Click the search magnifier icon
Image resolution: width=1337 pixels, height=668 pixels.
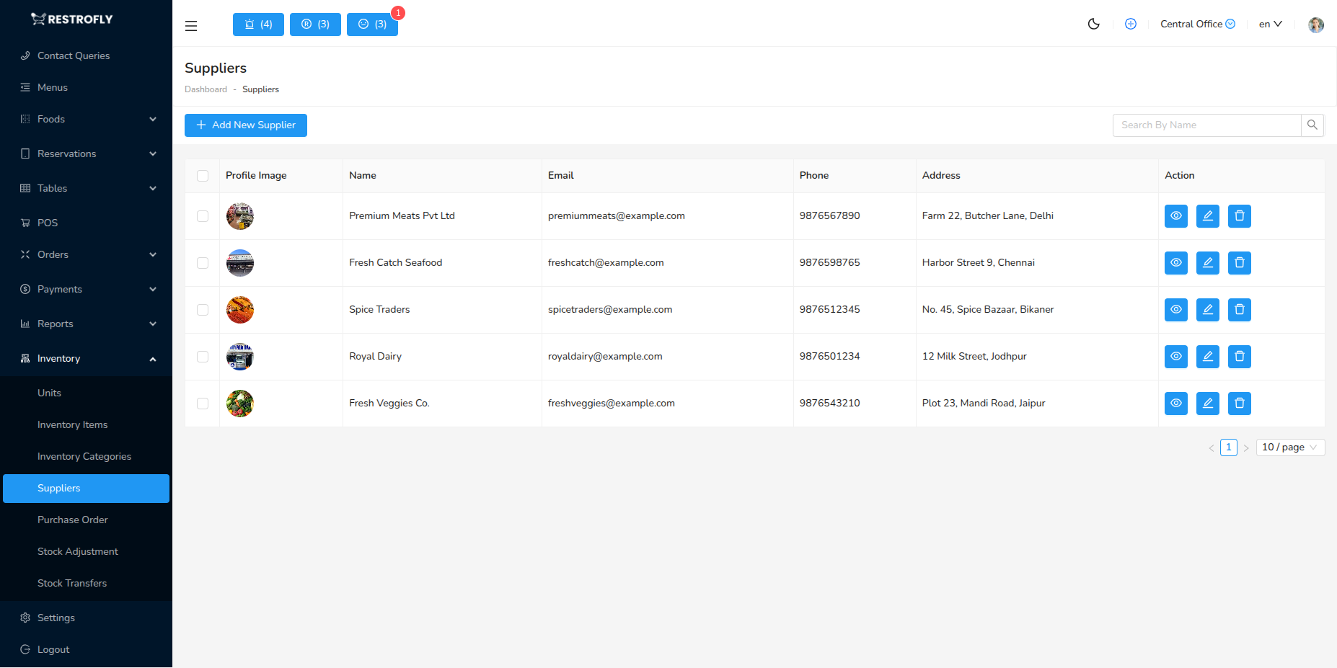coord(1312,125)
